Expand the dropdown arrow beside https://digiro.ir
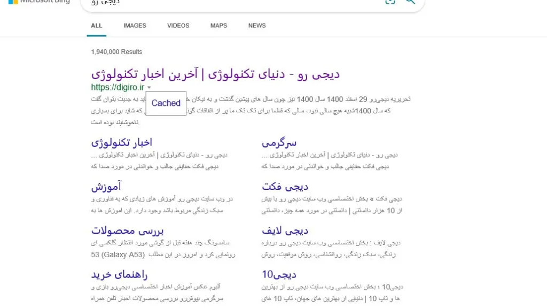547x308 pixels. pos(149,88)
